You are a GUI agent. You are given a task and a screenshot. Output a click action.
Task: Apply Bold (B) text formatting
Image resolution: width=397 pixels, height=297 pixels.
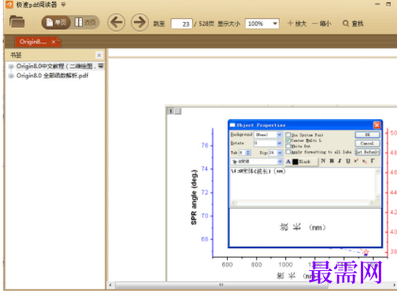pos(332,161)
